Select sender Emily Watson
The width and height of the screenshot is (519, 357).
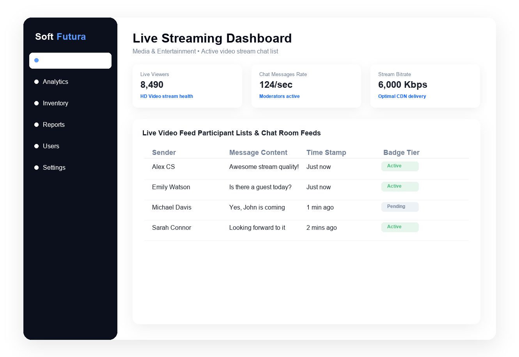coord(171,187)
